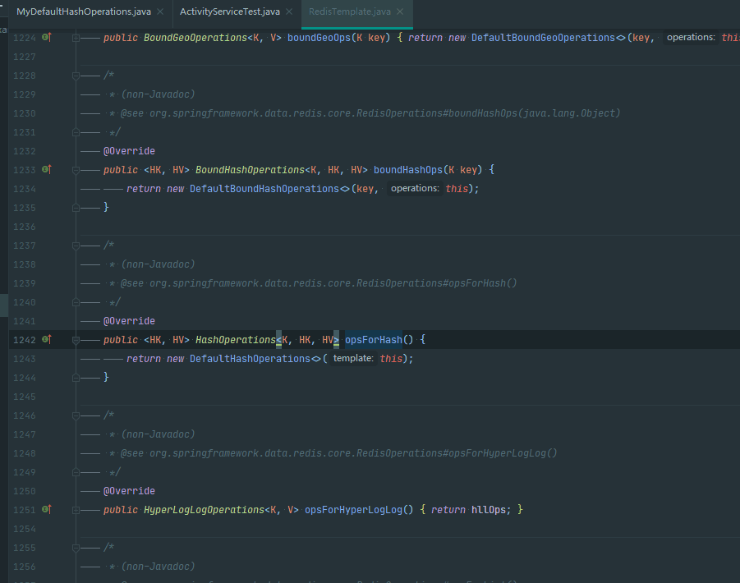Click @Override annotation on line 1241

click(129, 321)
